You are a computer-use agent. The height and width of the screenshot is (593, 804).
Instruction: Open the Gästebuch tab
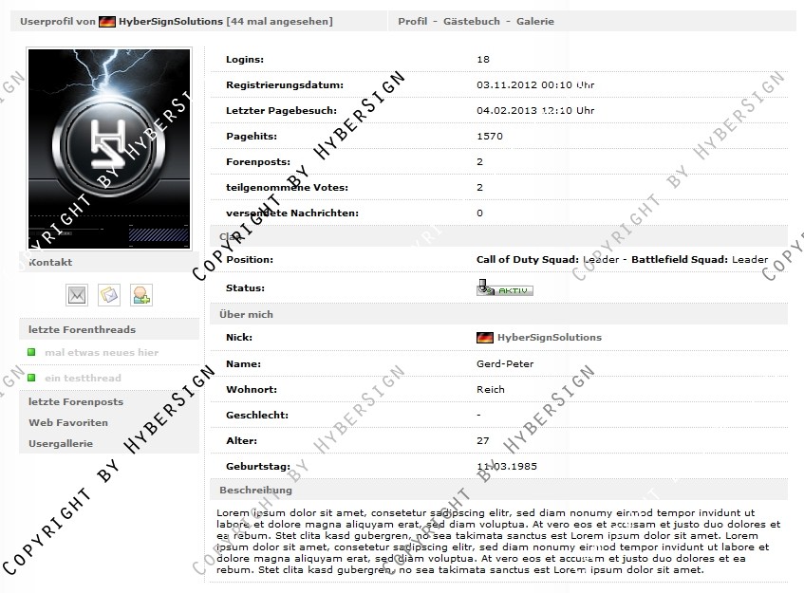tap(471, 22)
